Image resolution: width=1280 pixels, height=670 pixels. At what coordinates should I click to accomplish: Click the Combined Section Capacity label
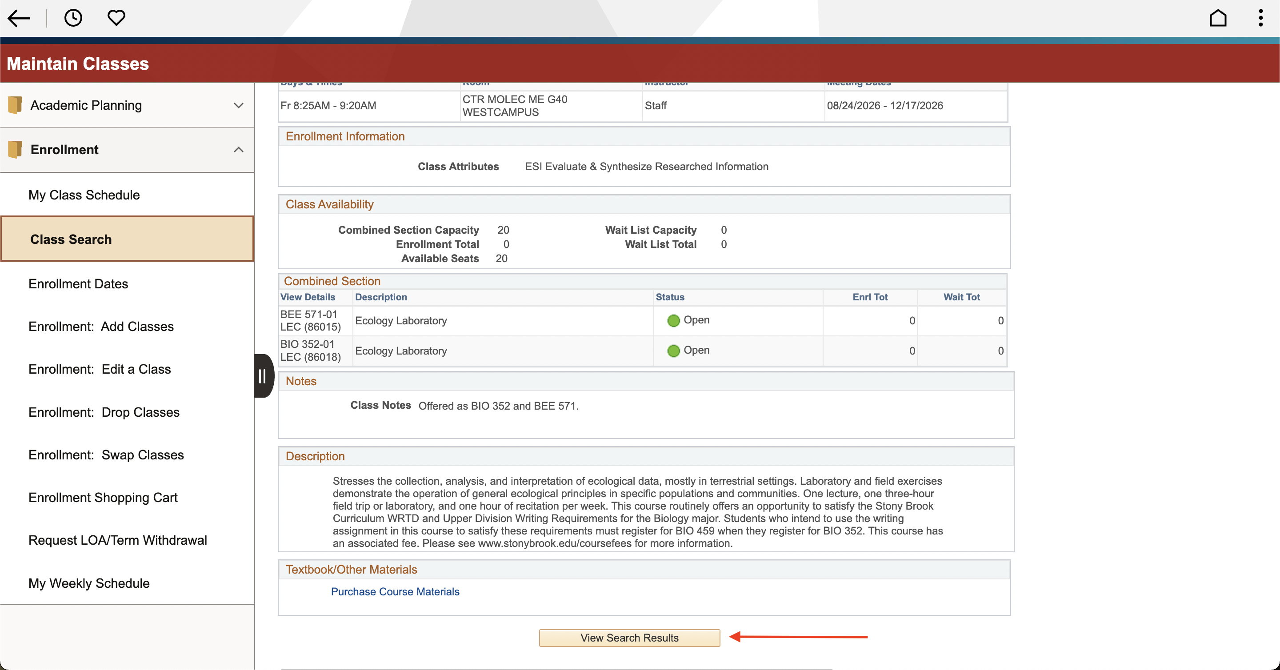pyautogui.click(x=408, y=230)
